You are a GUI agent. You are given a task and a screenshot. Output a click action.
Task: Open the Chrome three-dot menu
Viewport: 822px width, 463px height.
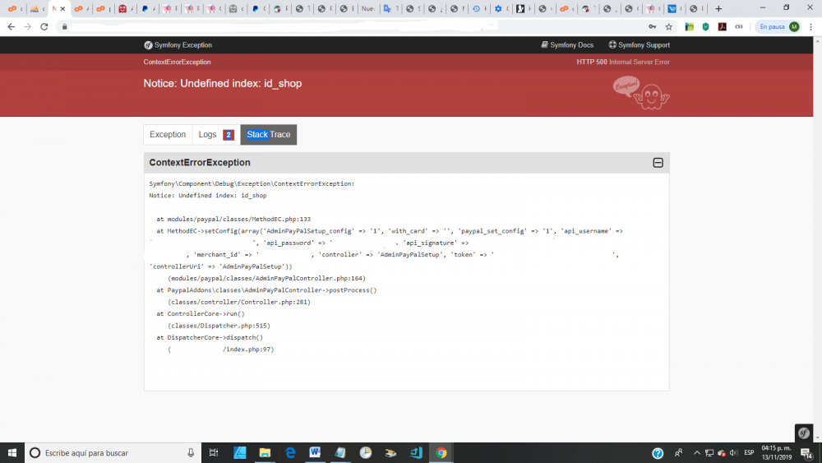(811, 27)
